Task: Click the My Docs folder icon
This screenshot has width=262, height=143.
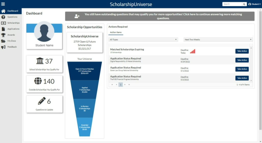Action: click(x=3, y=41)
